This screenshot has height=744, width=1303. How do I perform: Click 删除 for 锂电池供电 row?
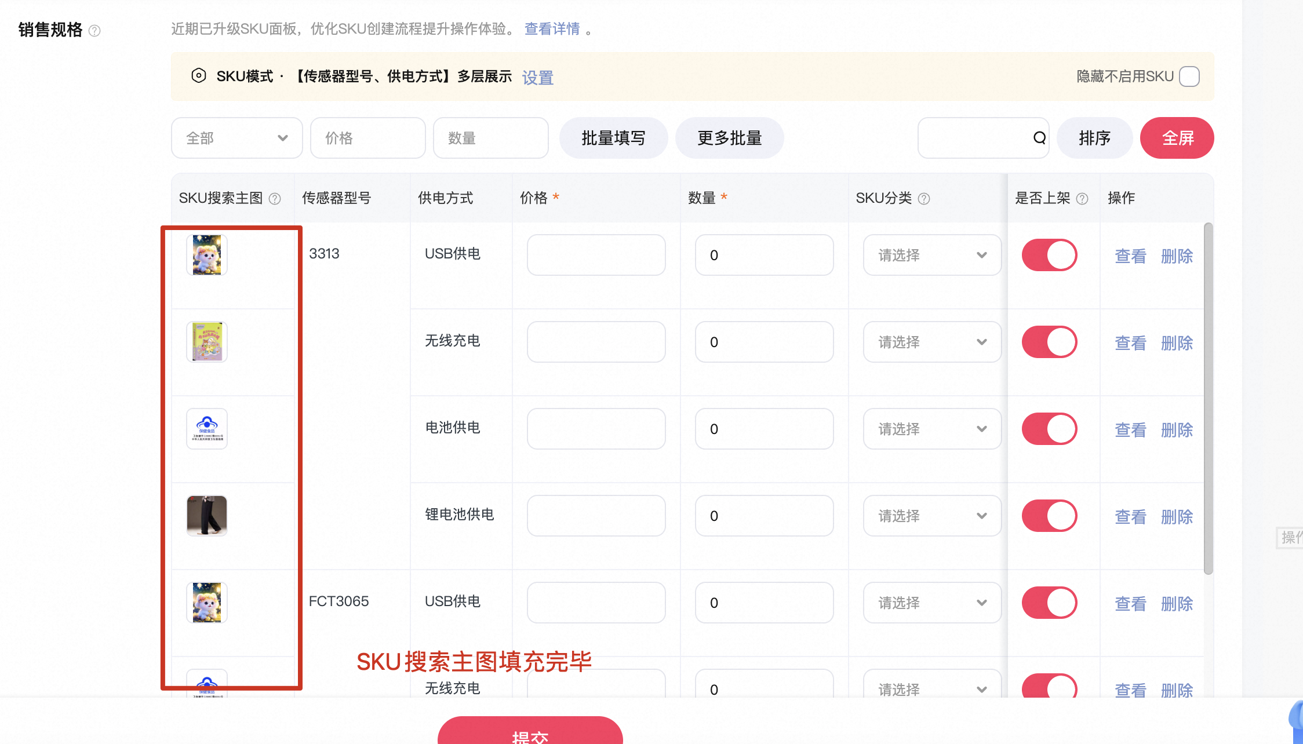point(1177,517)
